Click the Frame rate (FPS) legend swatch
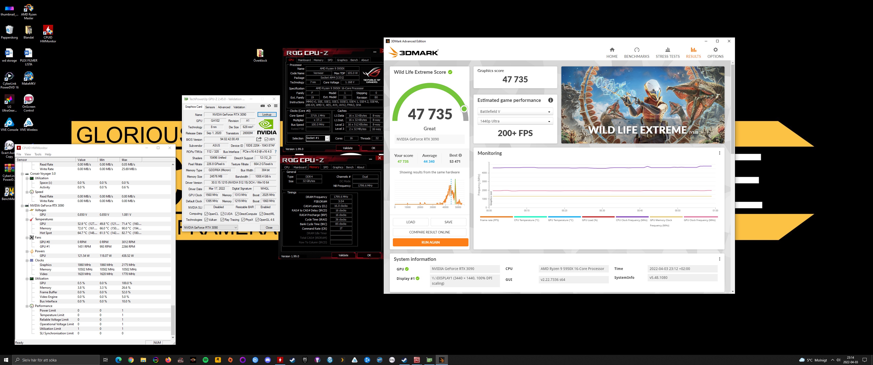Viewport: 873px width, 365px height. pyautogui.click(x=496, y=217)
